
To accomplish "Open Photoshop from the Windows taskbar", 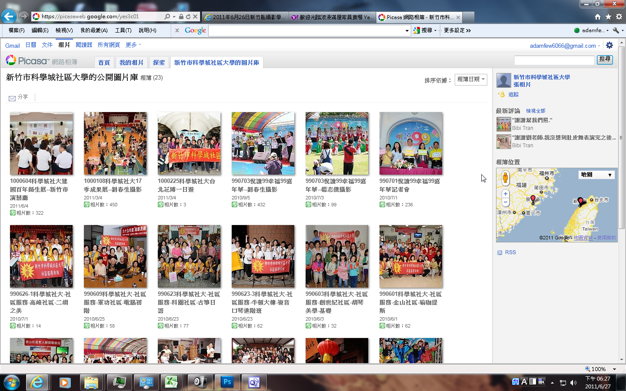I will (227, 382).
